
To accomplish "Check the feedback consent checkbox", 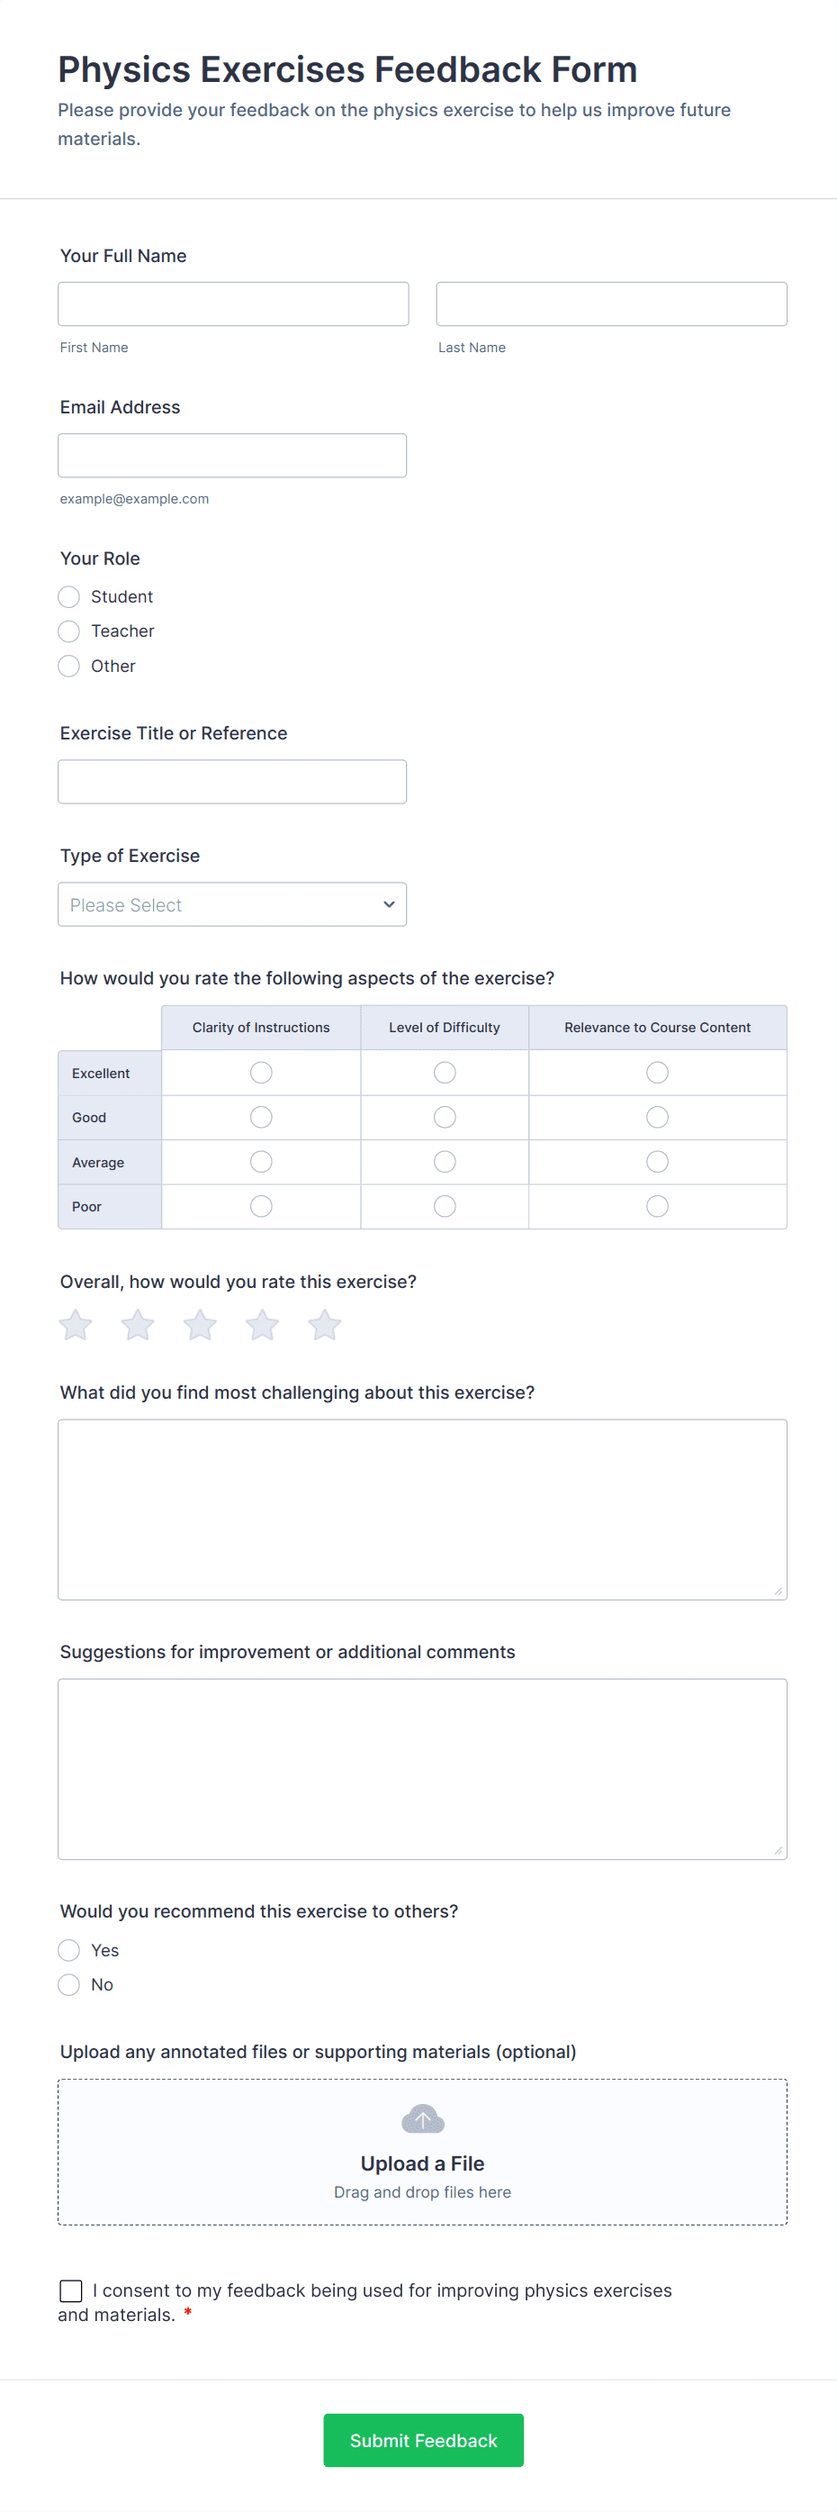I will pos(69,2290).
